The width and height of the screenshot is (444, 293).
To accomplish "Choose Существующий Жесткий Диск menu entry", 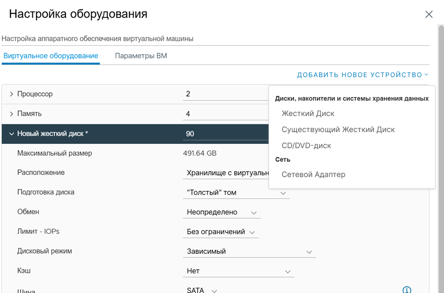I will (x=338, y=130).
